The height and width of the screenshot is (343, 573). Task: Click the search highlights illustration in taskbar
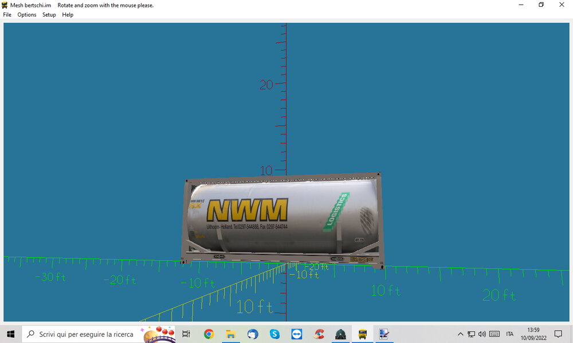pyautogui.click(x=159, y=334)
